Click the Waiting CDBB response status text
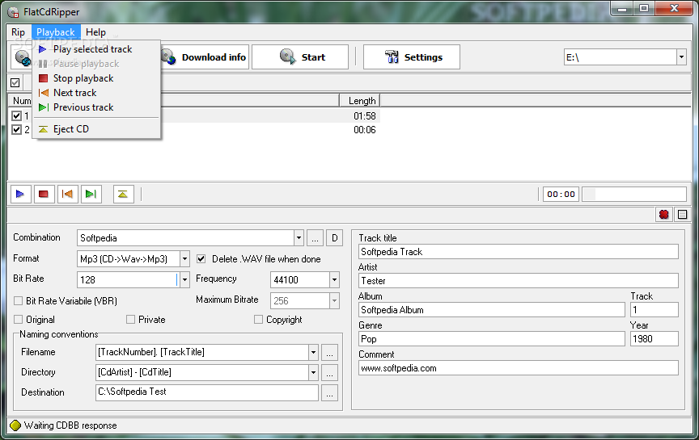Image resolution: width=699 pixels, height=440 pixels. (70, 425)
